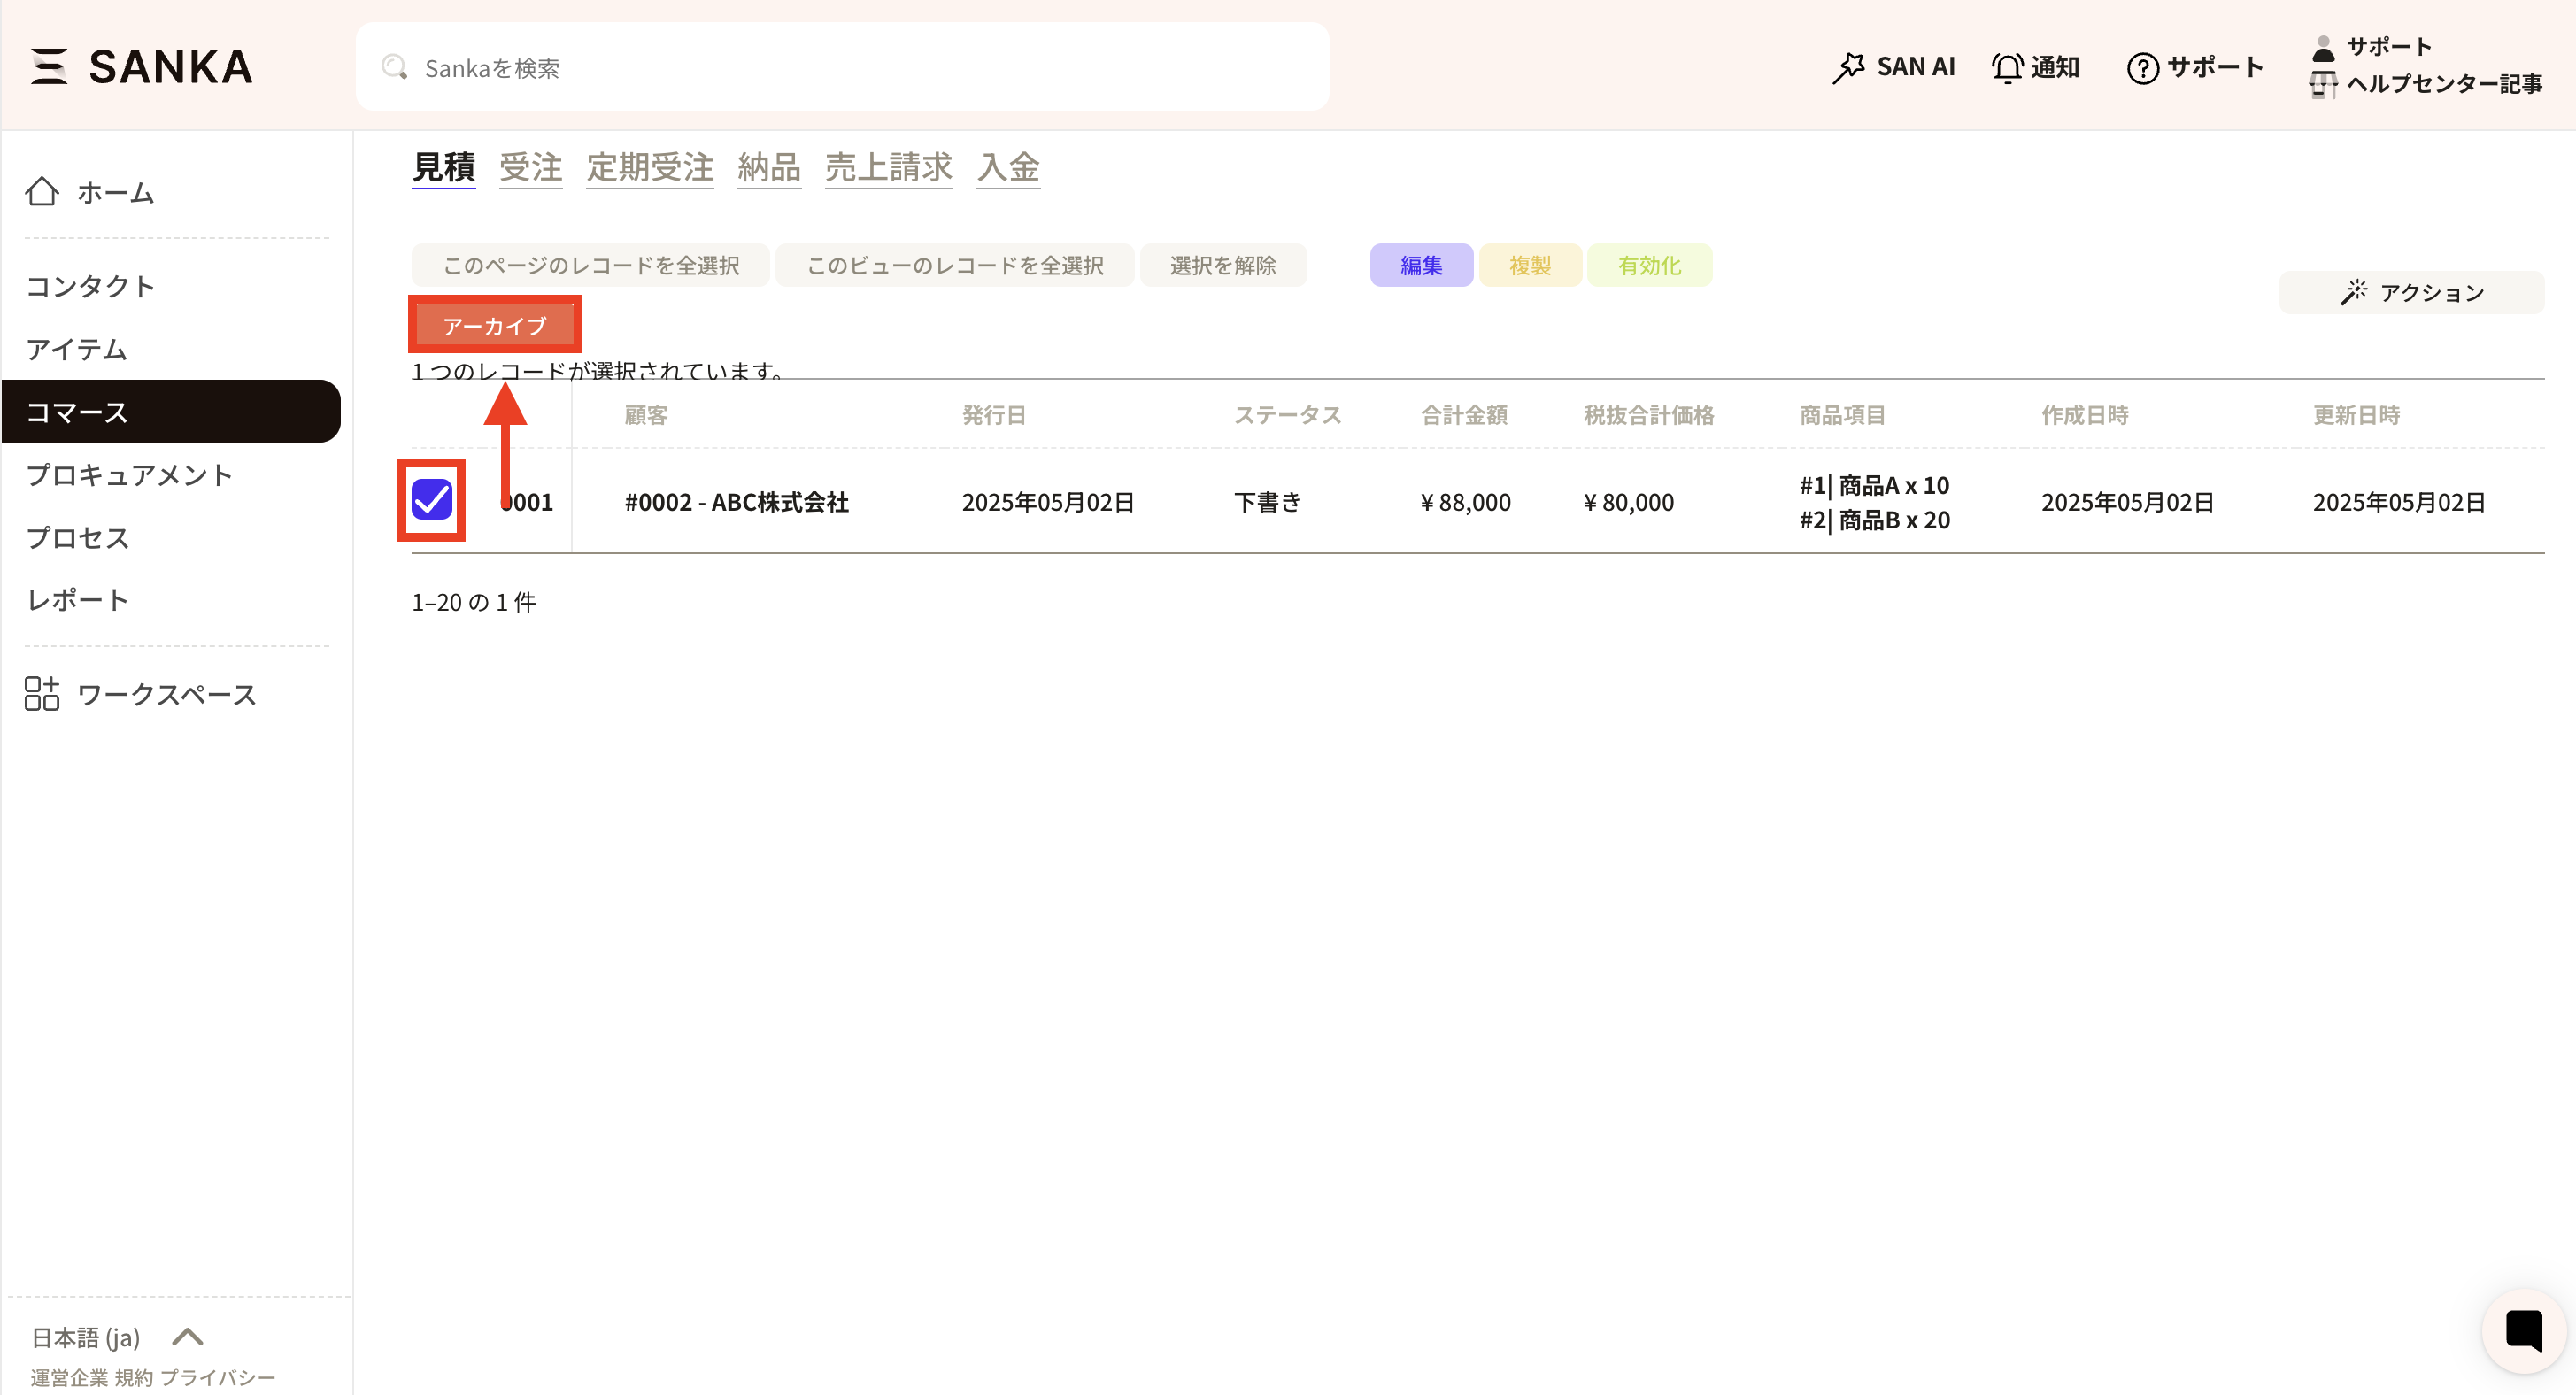The image size is (2576, 1395).
Task: Uncheck the selected estimate row checkbox
Action: pyautogui.click(x=432, y=500)
